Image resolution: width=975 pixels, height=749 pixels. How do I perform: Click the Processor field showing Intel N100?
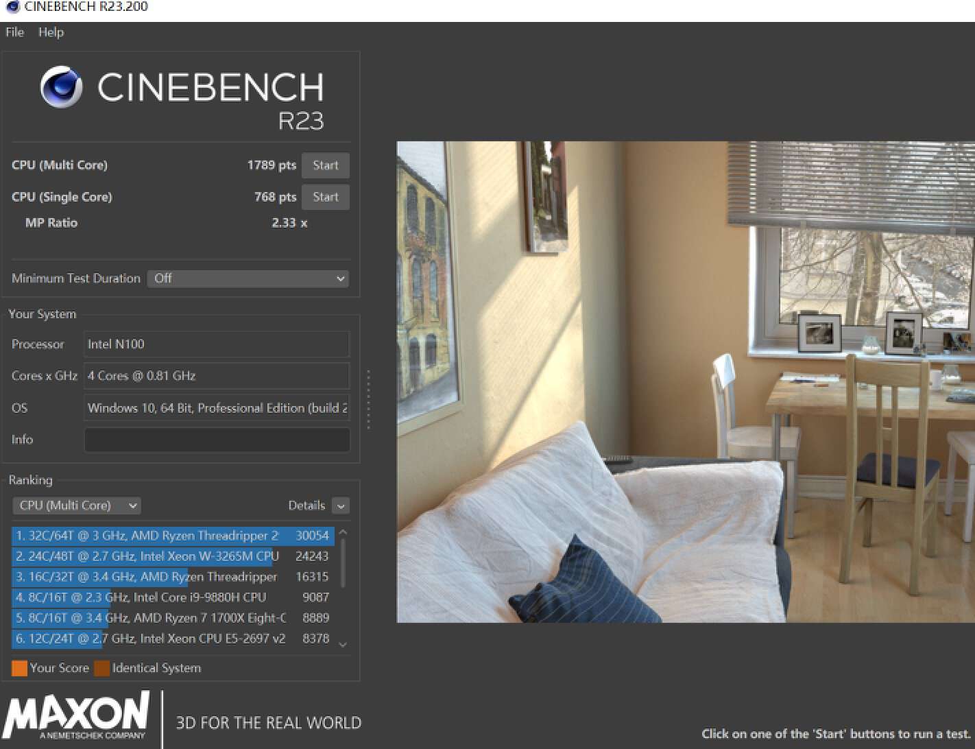217,344
